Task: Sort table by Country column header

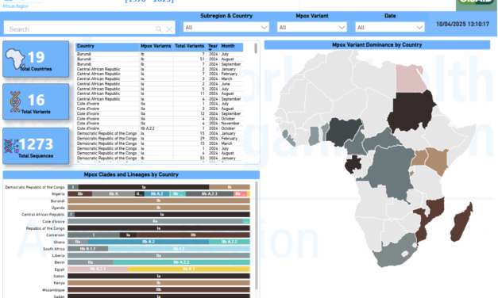Action: coord(86,46)
